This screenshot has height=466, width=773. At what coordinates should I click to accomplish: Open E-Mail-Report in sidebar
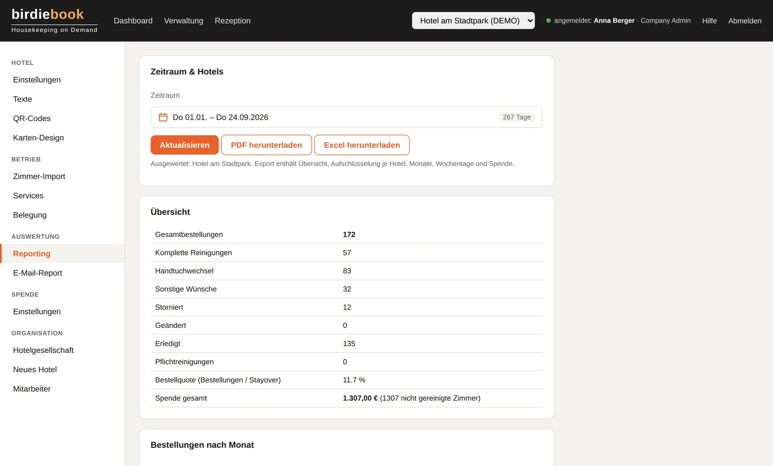[x=62, y=273]
